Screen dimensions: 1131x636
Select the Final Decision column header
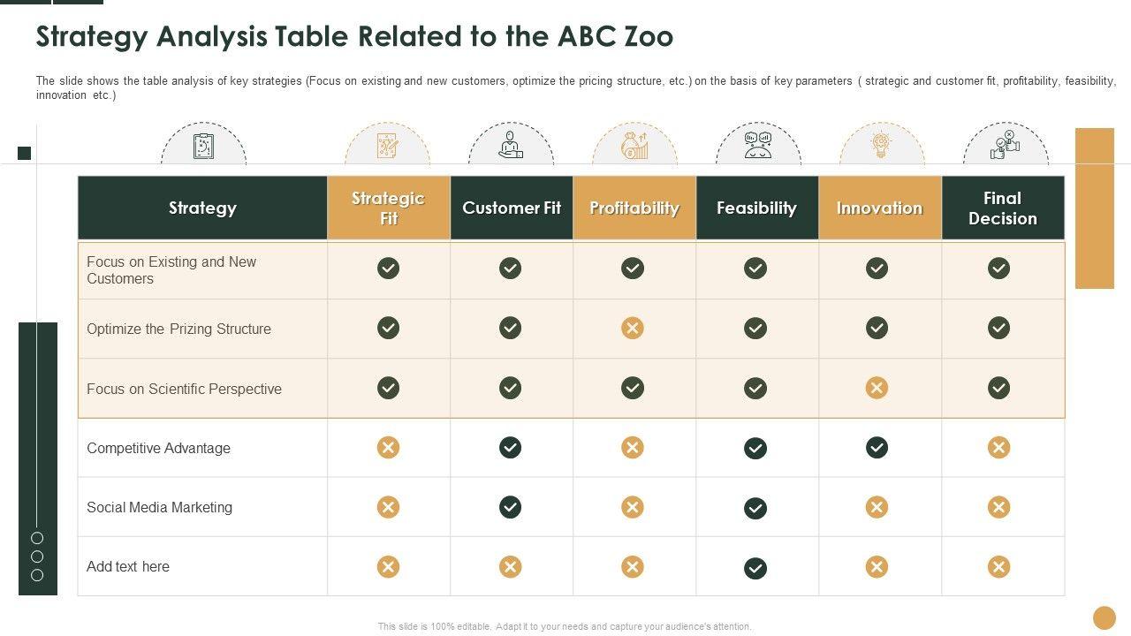click(x=1002, y=208)
